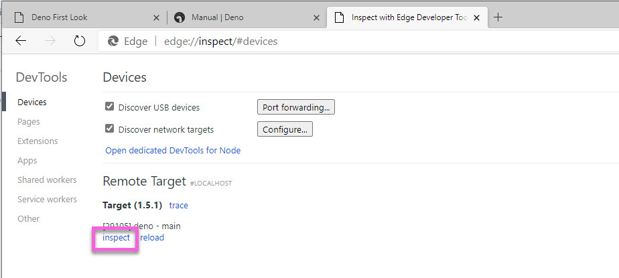Close the Manual | Deno tab

[316, 17]
